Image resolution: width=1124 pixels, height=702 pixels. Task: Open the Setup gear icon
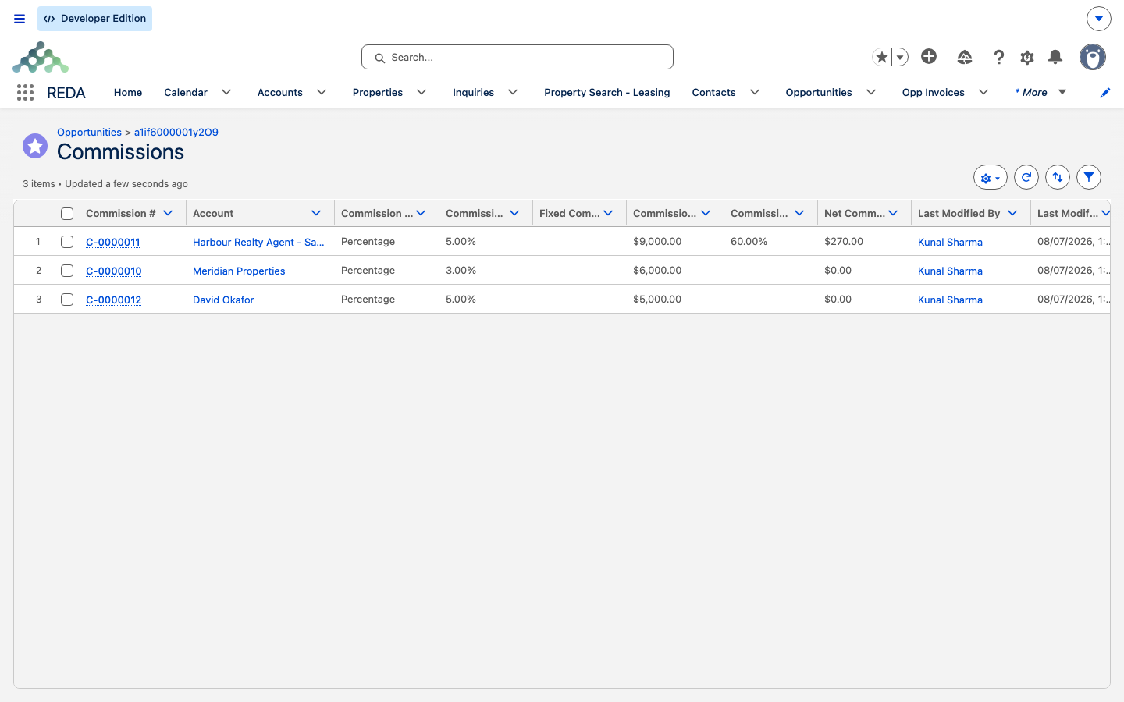pos(1027,57)
